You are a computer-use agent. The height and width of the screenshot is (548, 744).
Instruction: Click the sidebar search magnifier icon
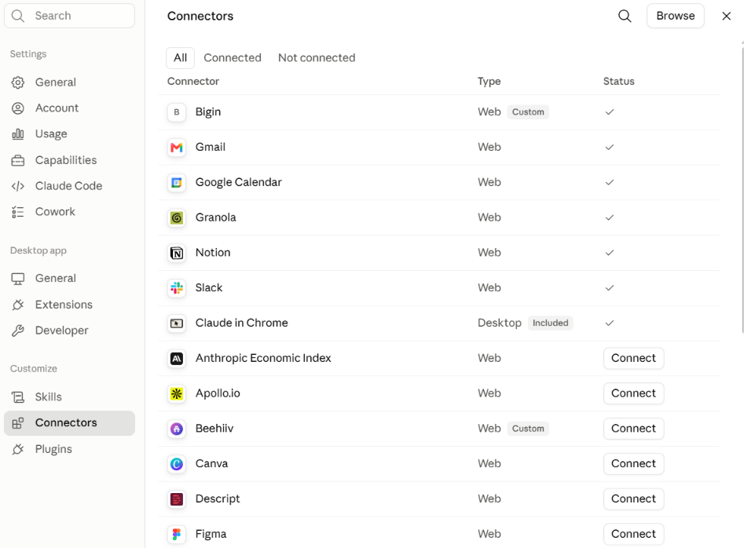coord(17,16)
